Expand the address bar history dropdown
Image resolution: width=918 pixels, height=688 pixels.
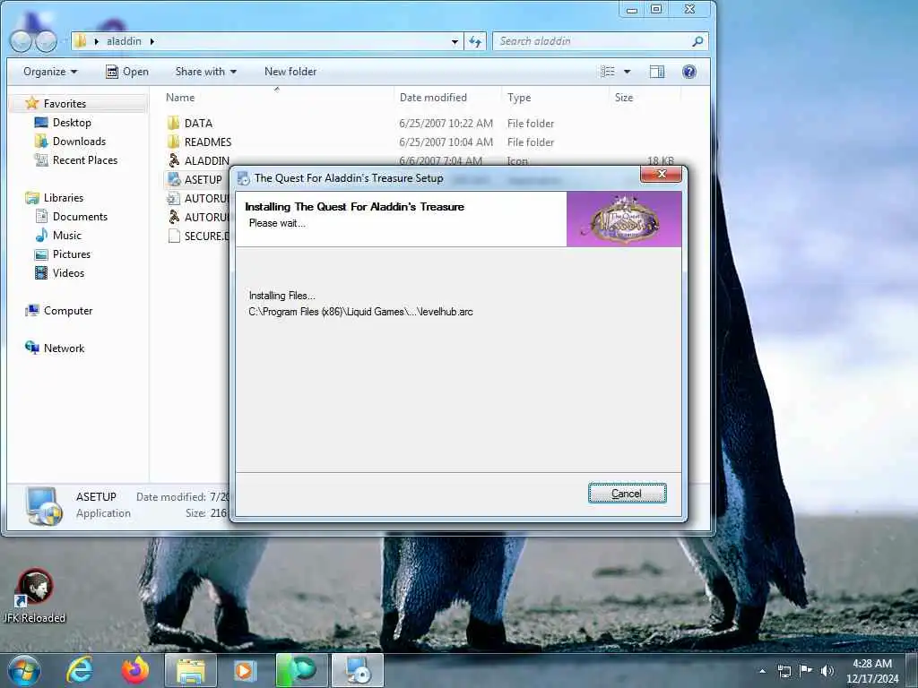pos(455,41)
